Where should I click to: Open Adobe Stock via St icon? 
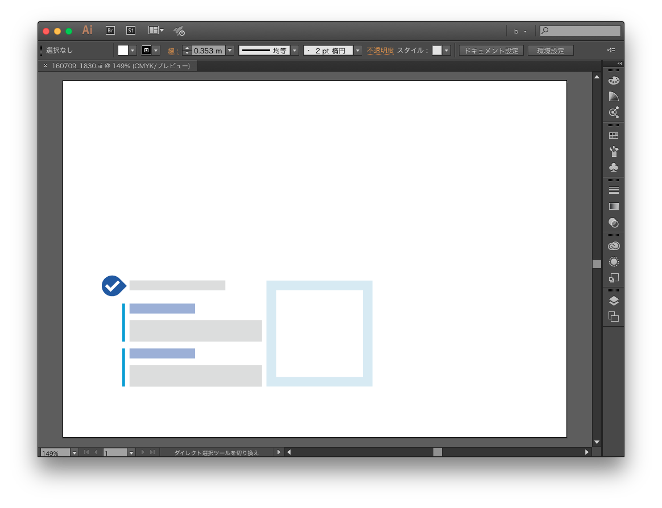[x=131, y=30]
